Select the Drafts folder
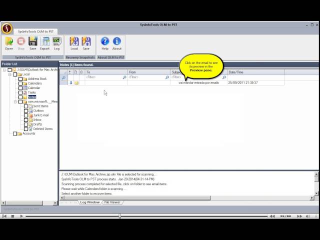The image size is (320, 240). click(x=37, y=124)
